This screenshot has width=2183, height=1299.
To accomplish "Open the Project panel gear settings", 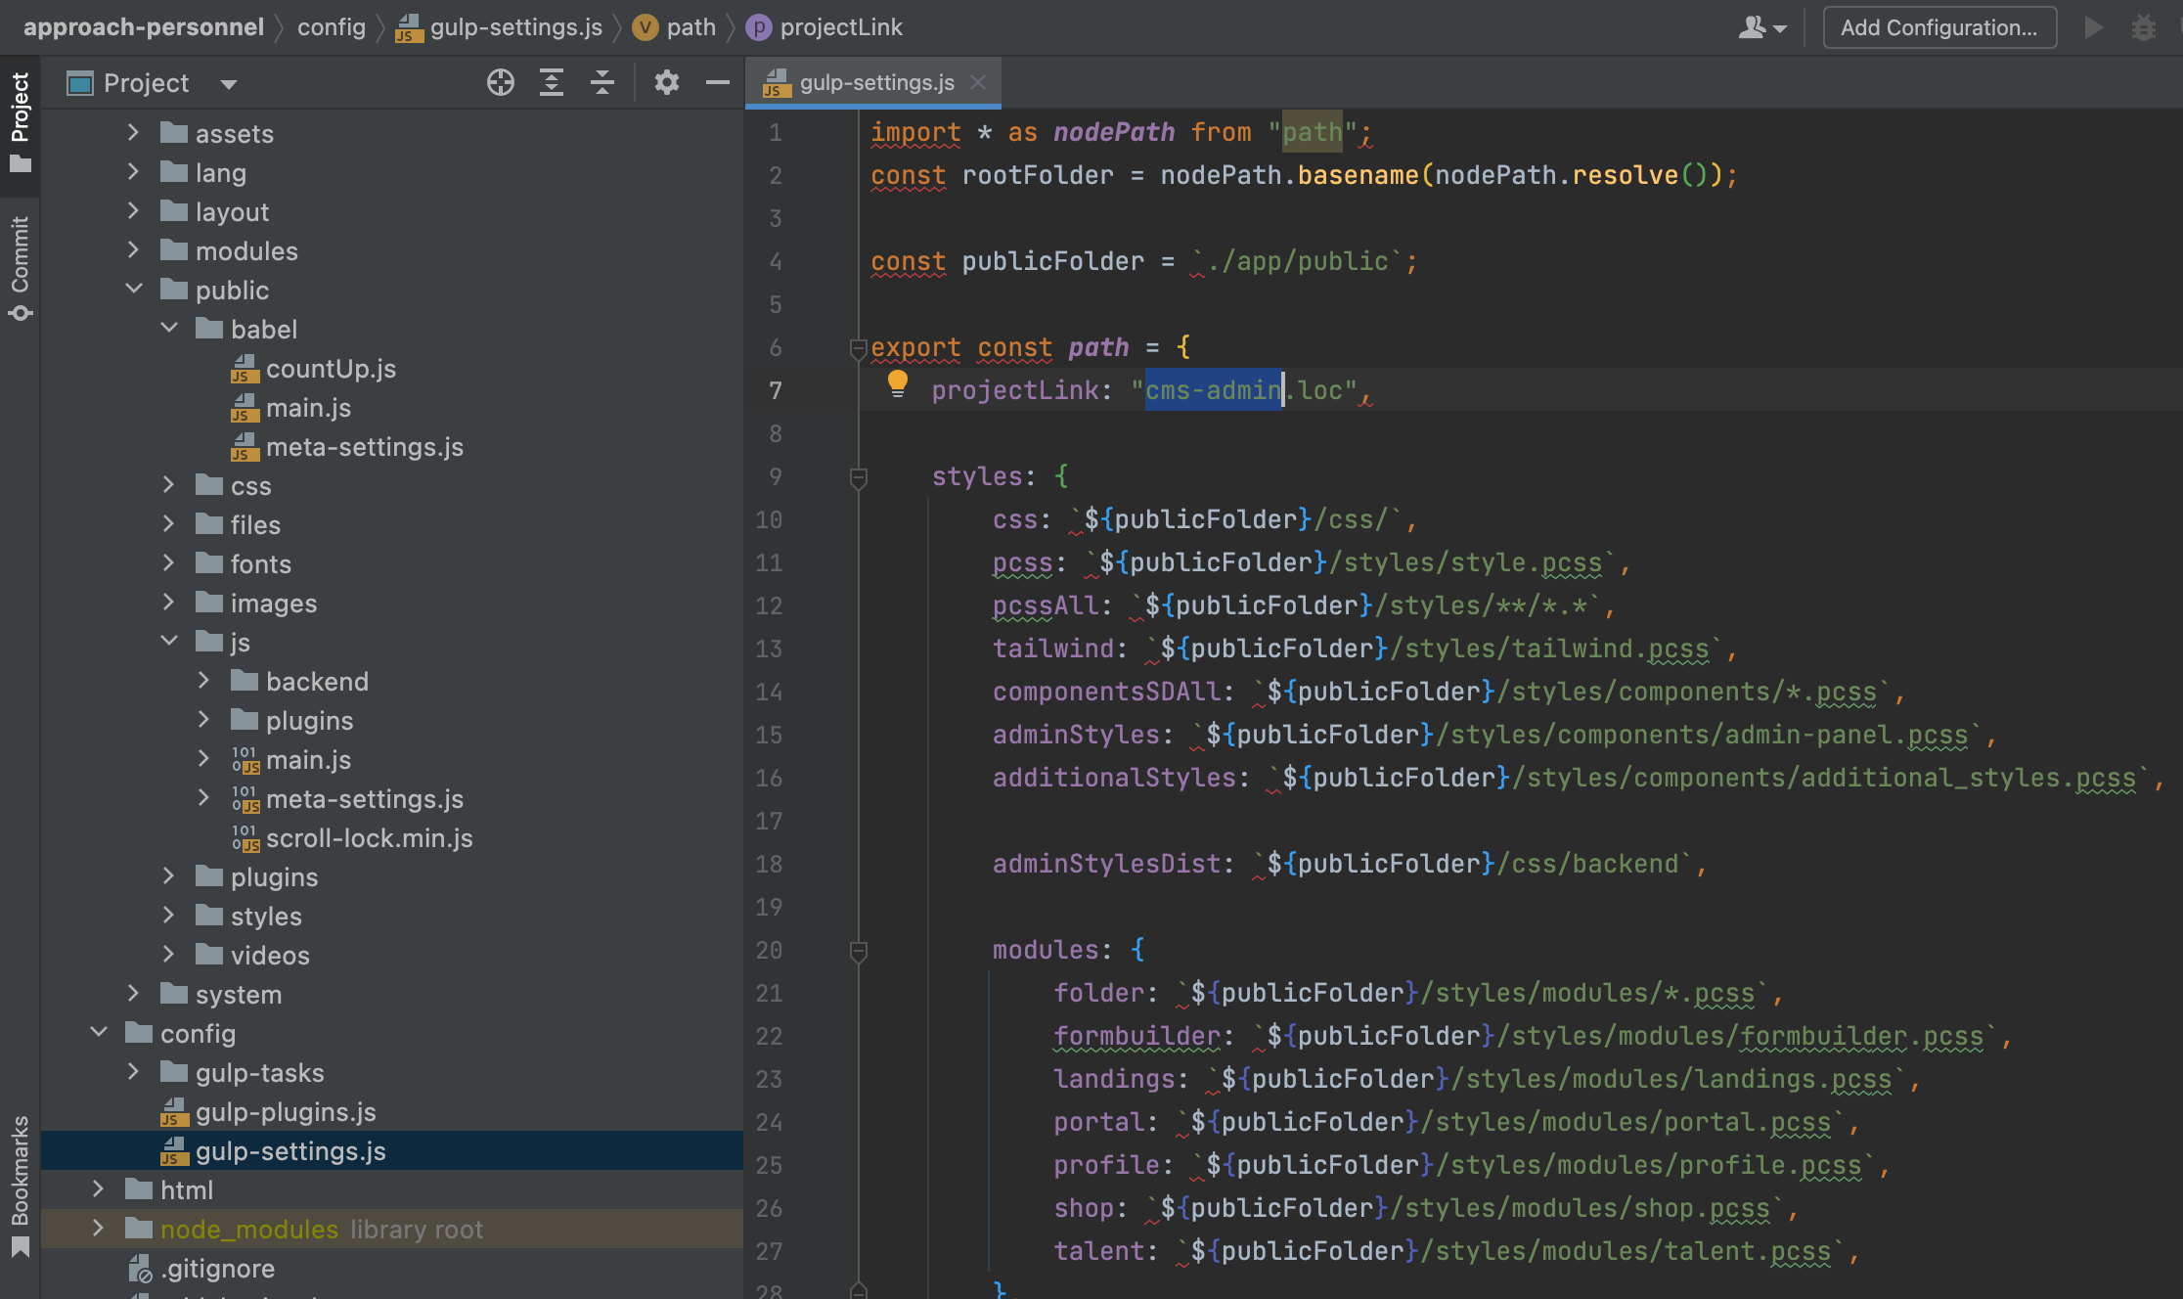I will coord(667,83).
